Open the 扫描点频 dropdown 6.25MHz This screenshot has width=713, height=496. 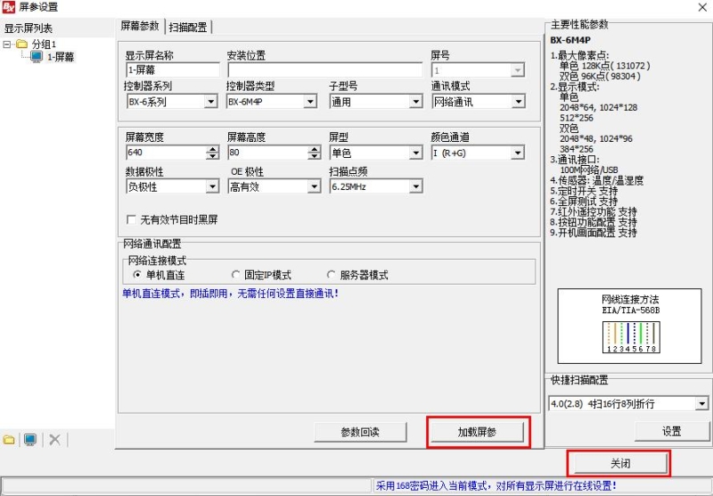(x=415, y=186)
